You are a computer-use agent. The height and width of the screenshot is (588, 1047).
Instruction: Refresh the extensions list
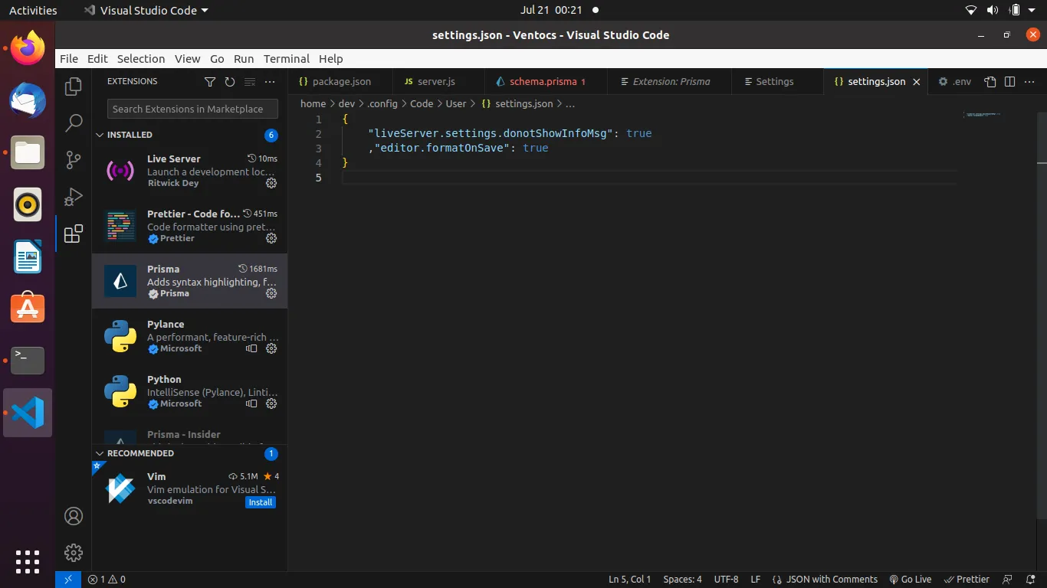pyautogui.click(x=230, y=82)
